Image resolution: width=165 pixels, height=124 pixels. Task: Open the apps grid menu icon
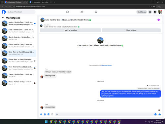150,12
